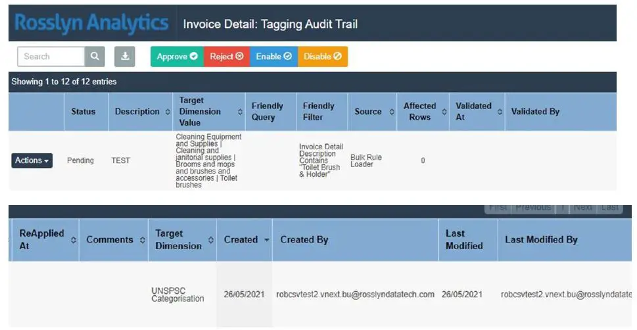Click the Invoice Detail: Tagging Audit Trail title

(x=270, y=24)
